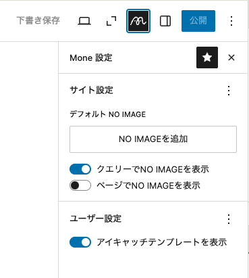The width and height of the screenshot is (249, 278).
Task: Enable ページでNO IMAGEを表示 toggle
Action: click(x=80, y=185)
